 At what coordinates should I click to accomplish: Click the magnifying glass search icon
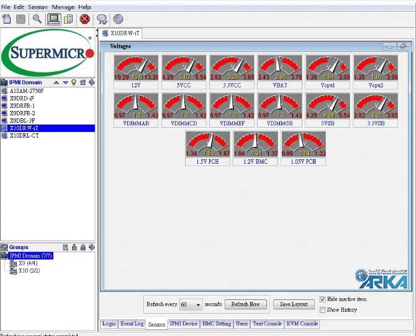37,19
